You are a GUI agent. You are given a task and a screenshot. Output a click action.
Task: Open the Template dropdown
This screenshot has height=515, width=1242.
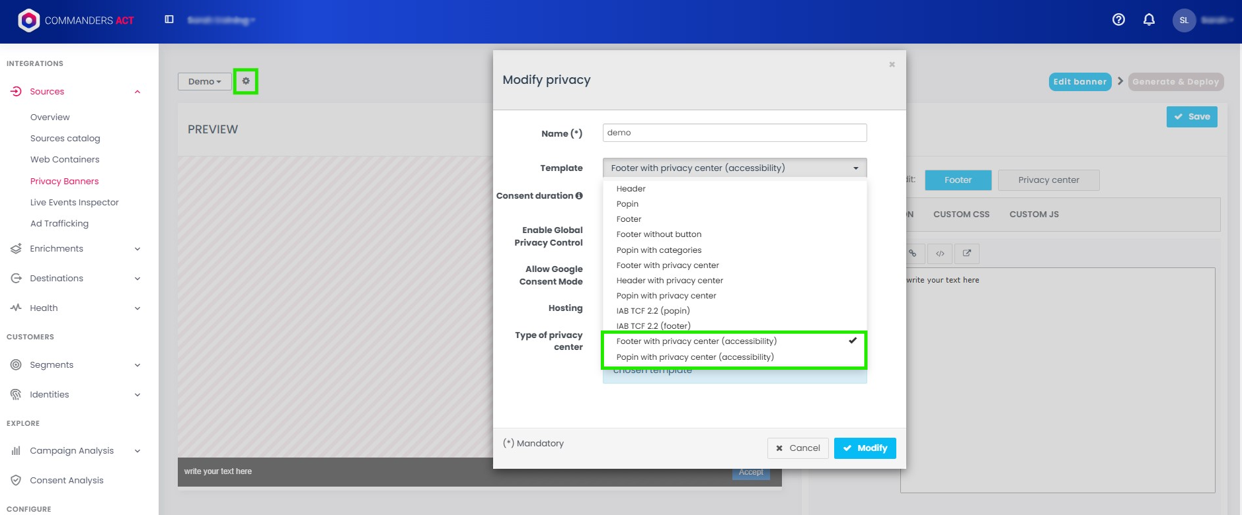tap(734, 168)
